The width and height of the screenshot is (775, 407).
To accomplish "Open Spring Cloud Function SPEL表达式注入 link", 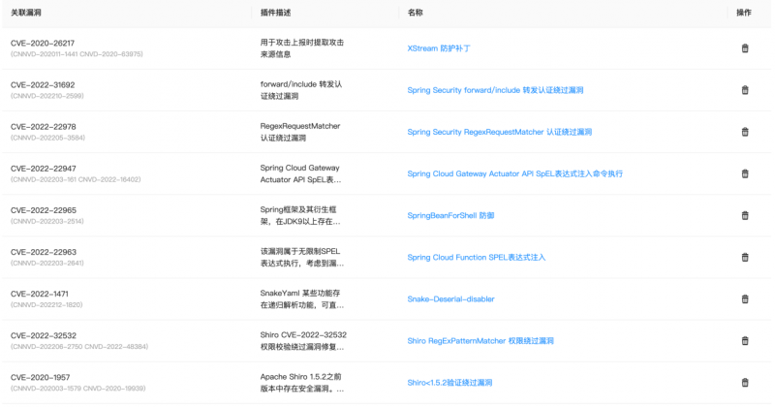I will coord(477,257).
